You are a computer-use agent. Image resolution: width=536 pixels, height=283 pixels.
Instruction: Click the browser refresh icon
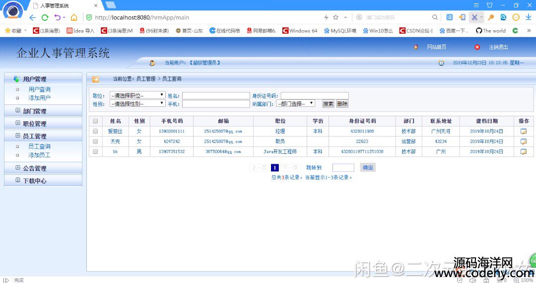(45, 17)
